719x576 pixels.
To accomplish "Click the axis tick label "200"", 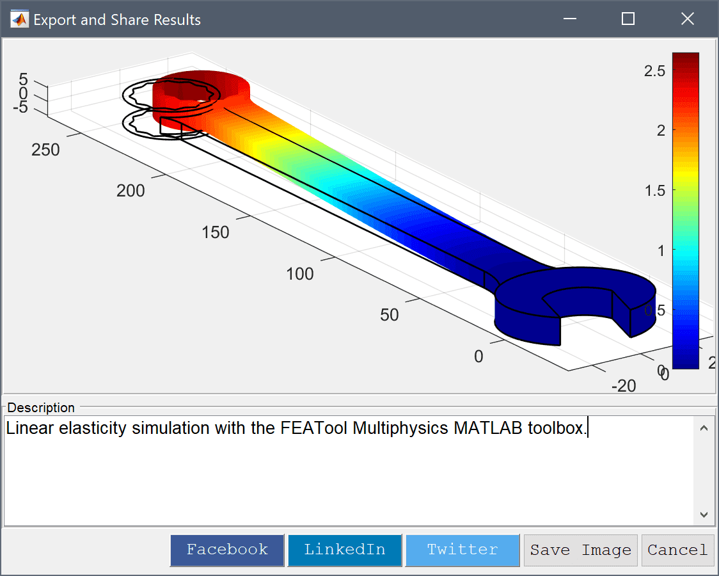I will tap(130, 191).
